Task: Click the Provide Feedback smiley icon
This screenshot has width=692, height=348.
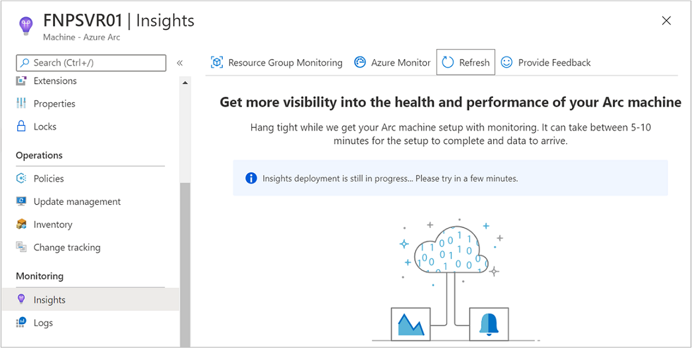Action: point(506,62)
